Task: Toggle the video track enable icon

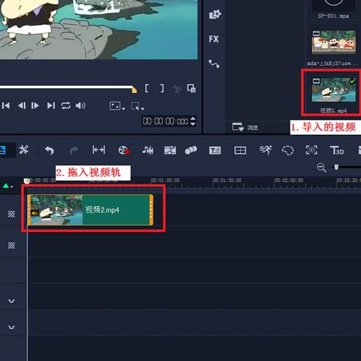Action: 11,213
